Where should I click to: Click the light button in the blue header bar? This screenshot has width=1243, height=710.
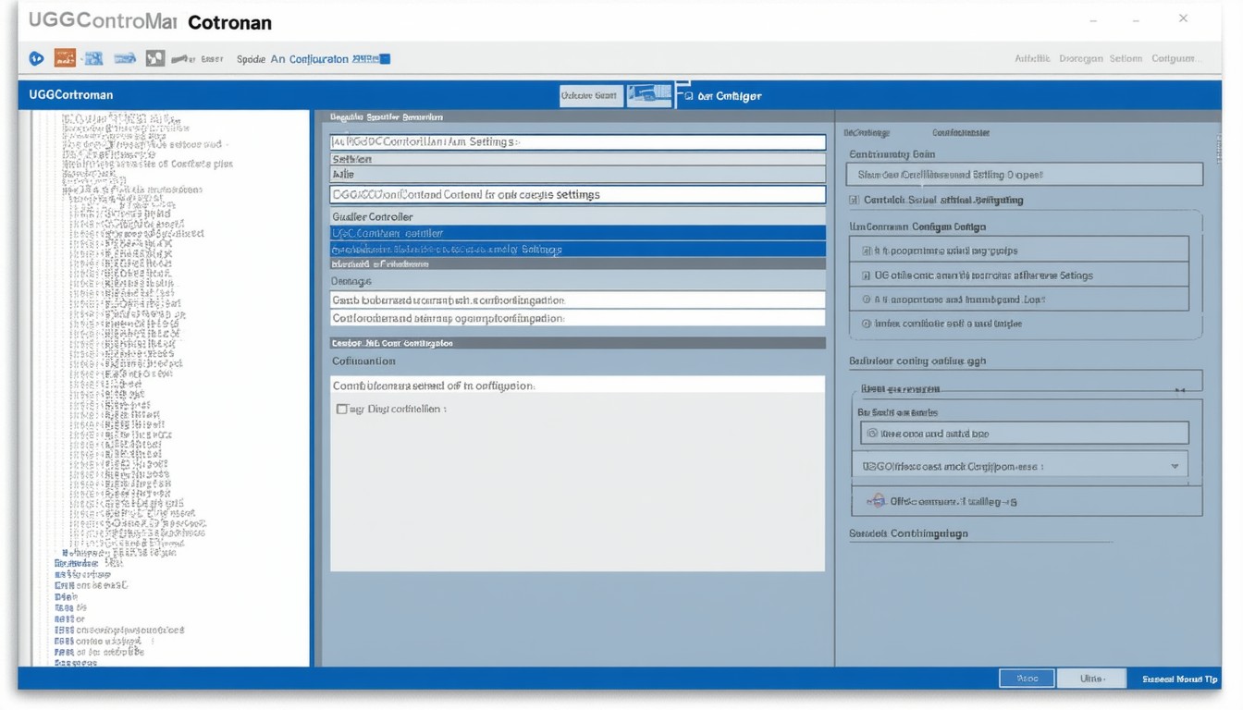point(591,95)
